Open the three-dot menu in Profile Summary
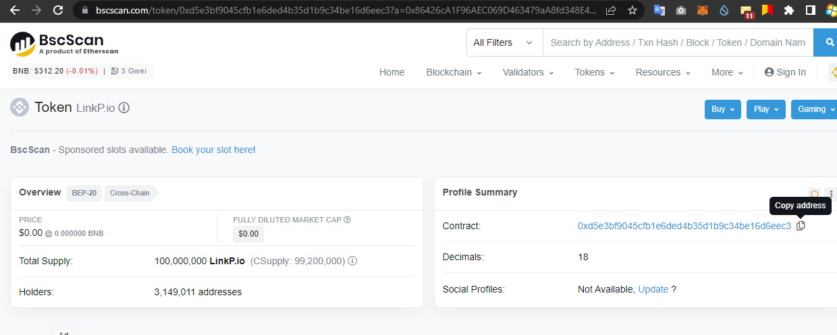Image resolution: width=837 pixels, height=335 pixels. [831, 194]
